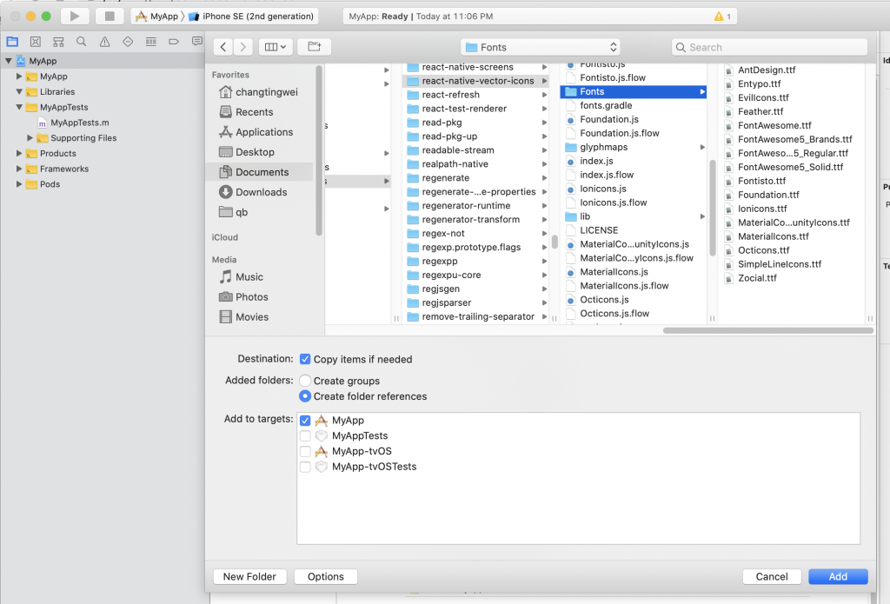The height and width of the screenshot is (604, 890).
Task: Open Documents in sidebar
Action: pos(259,172)
